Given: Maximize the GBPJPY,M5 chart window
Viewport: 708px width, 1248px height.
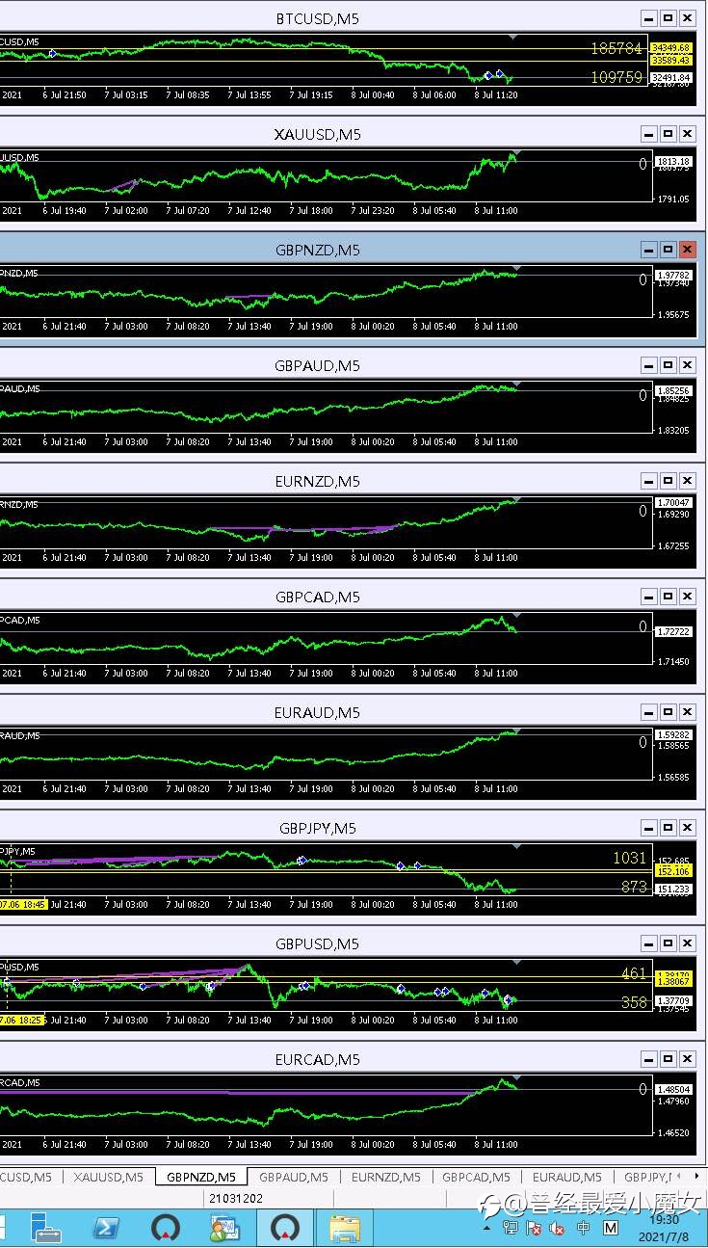Looking at the screenshot, I should pos(668,828).
